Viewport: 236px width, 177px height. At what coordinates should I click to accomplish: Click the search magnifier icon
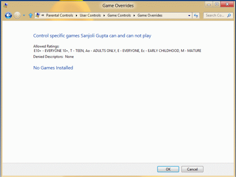click(229, 15)
